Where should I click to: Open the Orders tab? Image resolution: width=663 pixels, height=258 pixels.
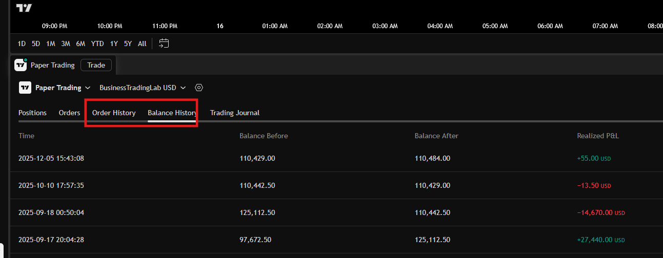69,113
